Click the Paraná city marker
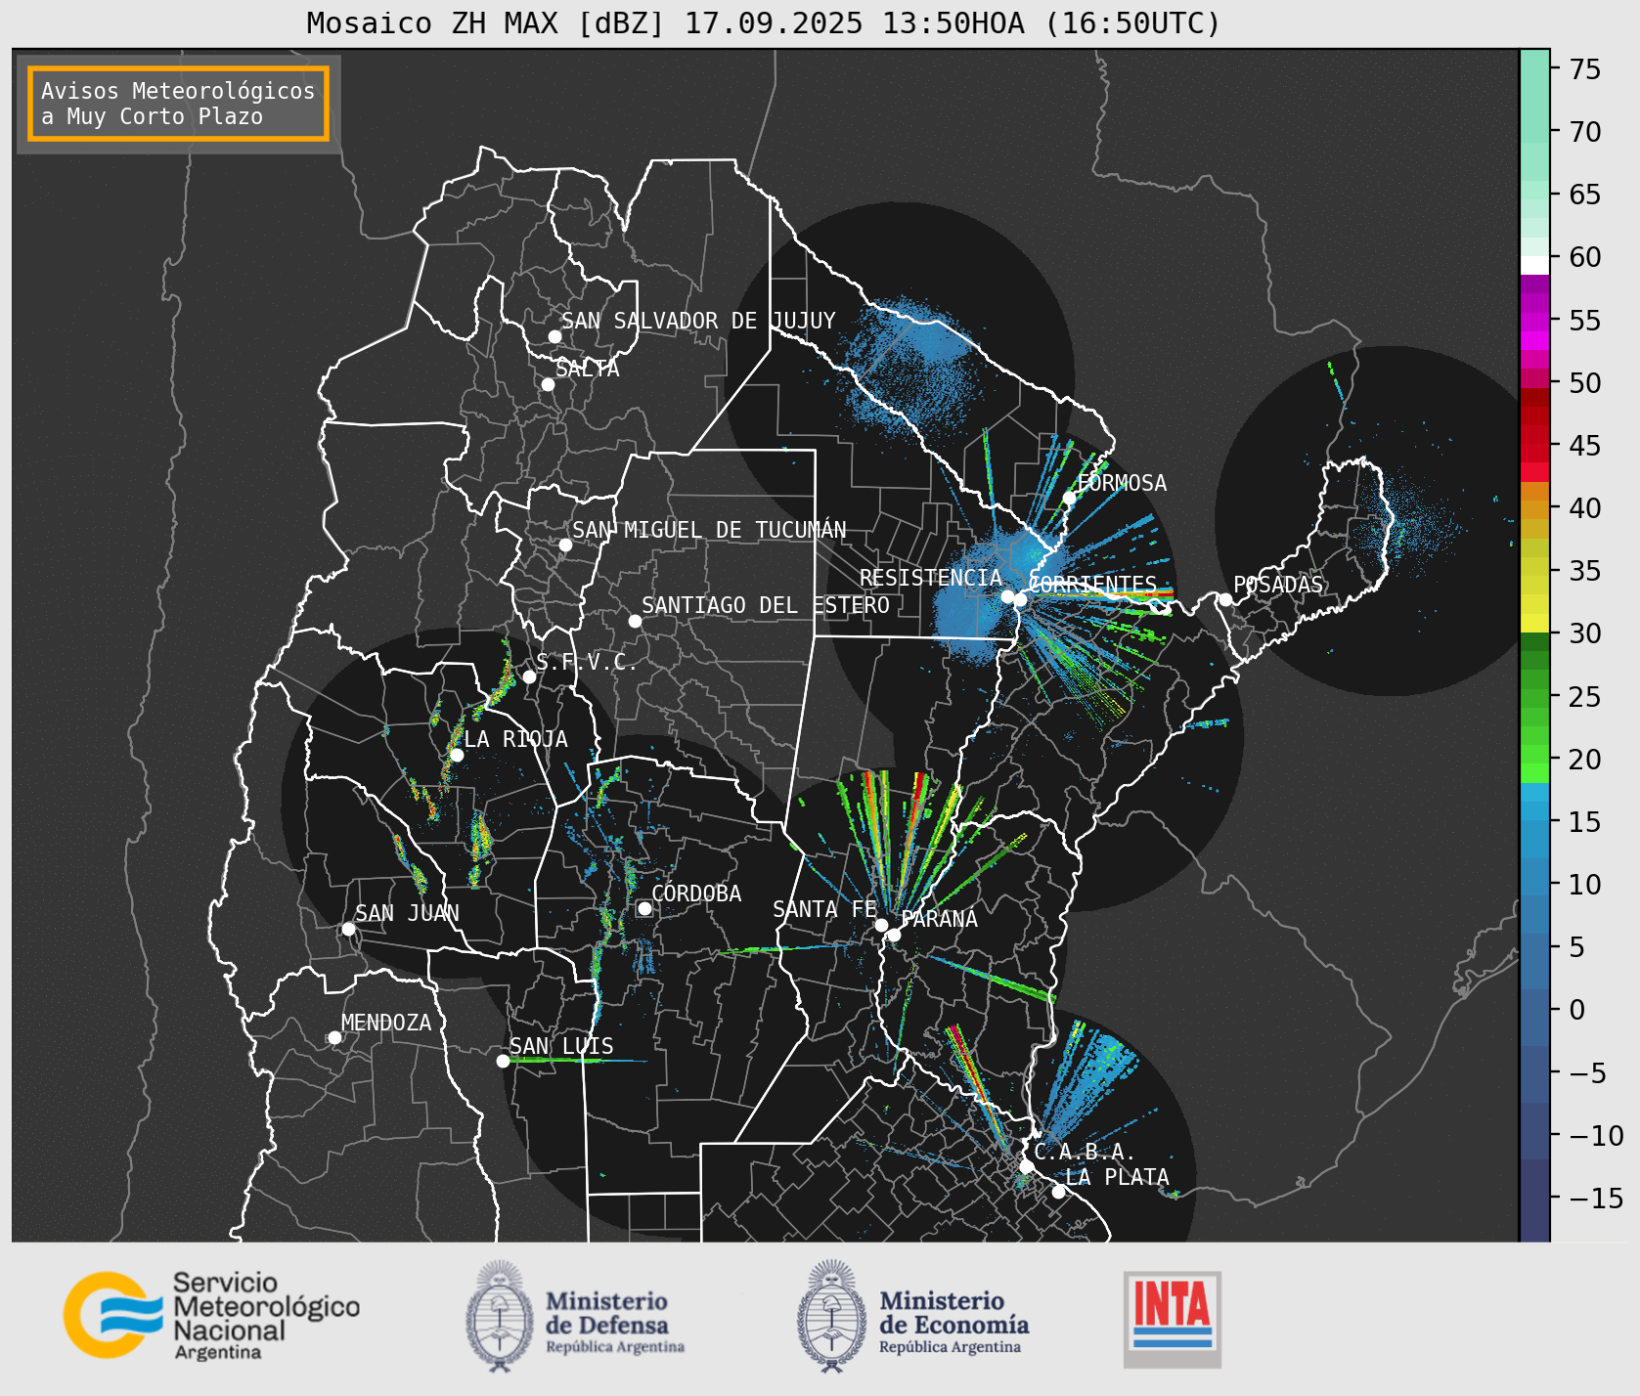 point(894,935)
